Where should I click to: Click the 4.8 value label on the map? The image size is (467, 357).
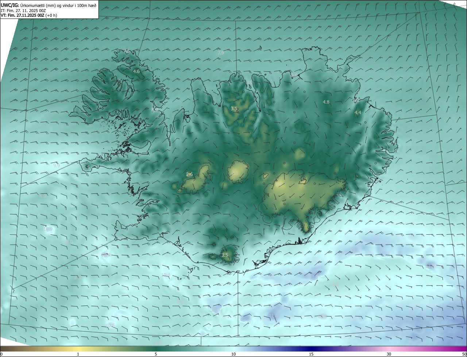pos(326,102)
